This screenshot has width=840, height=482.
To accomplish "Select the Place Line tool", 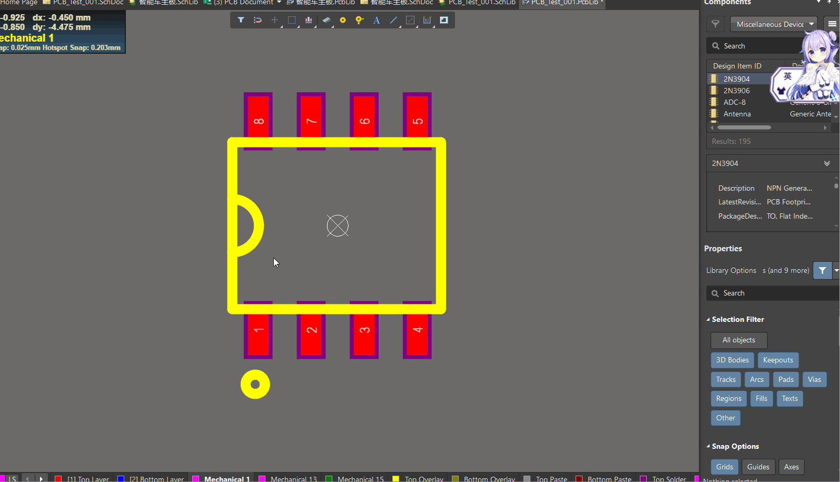I will [393, 20].
